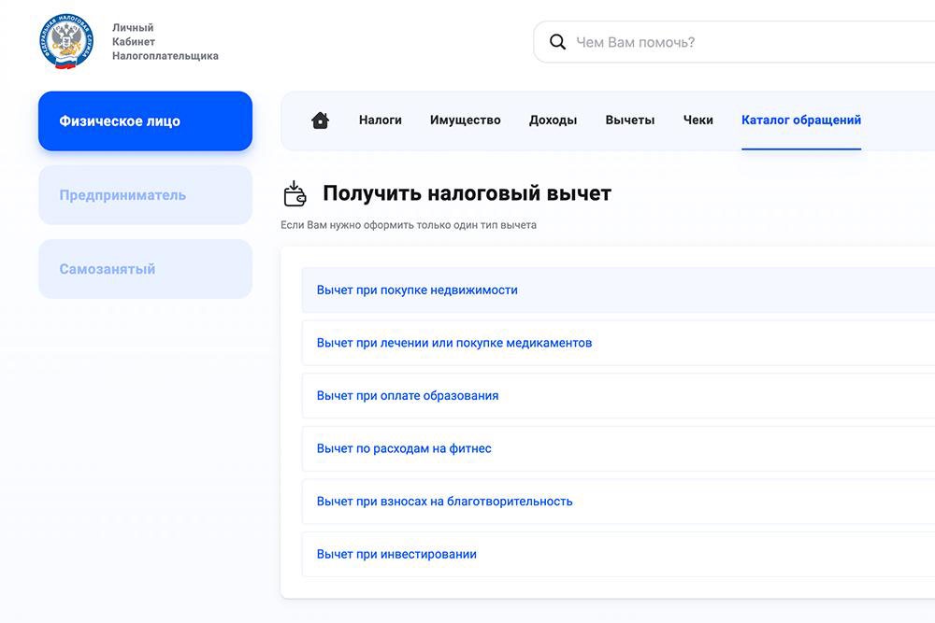Select the Физическое лицо account type
Screen dimensions: 935x623
(x=145, y=120)
